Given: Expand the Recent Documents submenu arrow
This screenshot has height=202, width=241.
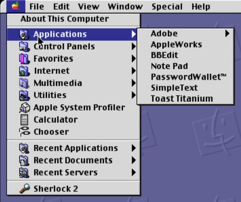Looking at the screenshot, I should (x=134, y=160).
